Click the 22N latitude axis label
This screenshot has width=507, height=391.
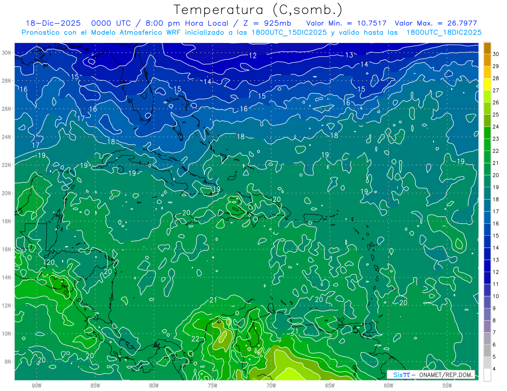coord(7,165)
